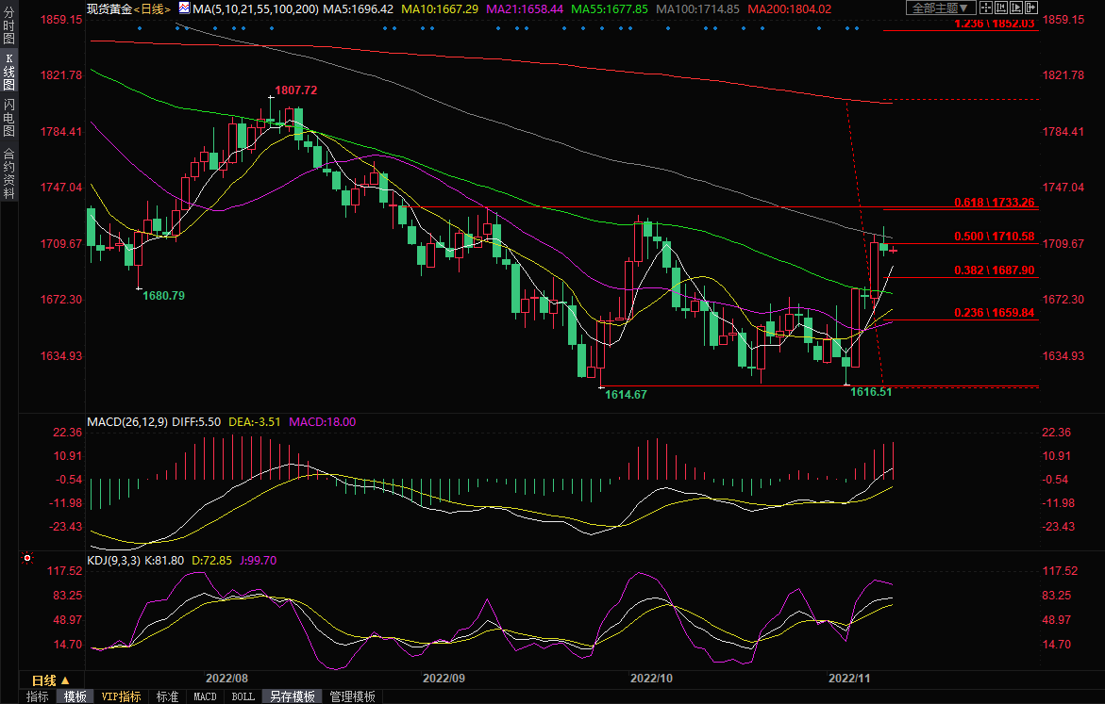Image resolution: width=1105 pixels, height=704 pixels.
Task: Open the 合约资料 sidebar tab
Action: 8,174
